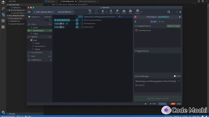The height and width of the screenshot is (117, 209).
Task: Collapse the REMOTE section
Action: tap(40, 37)
